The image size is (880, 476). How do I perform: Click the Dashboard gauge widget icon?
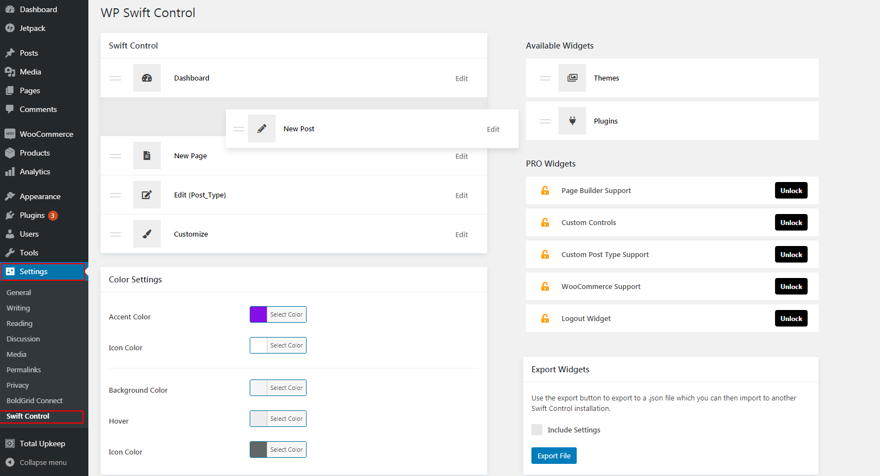[147, 78]
